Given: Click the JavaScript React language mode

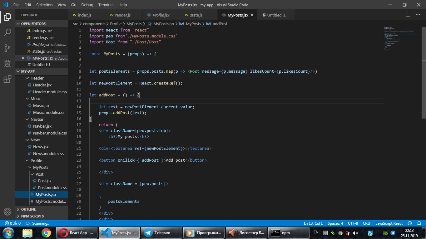Looking at the screenshot, I should (389, 223).
